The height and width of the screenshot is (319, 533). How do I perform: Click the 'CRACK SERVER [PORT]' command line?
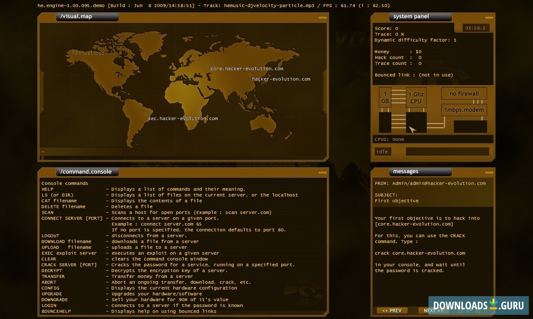(168, 265)
